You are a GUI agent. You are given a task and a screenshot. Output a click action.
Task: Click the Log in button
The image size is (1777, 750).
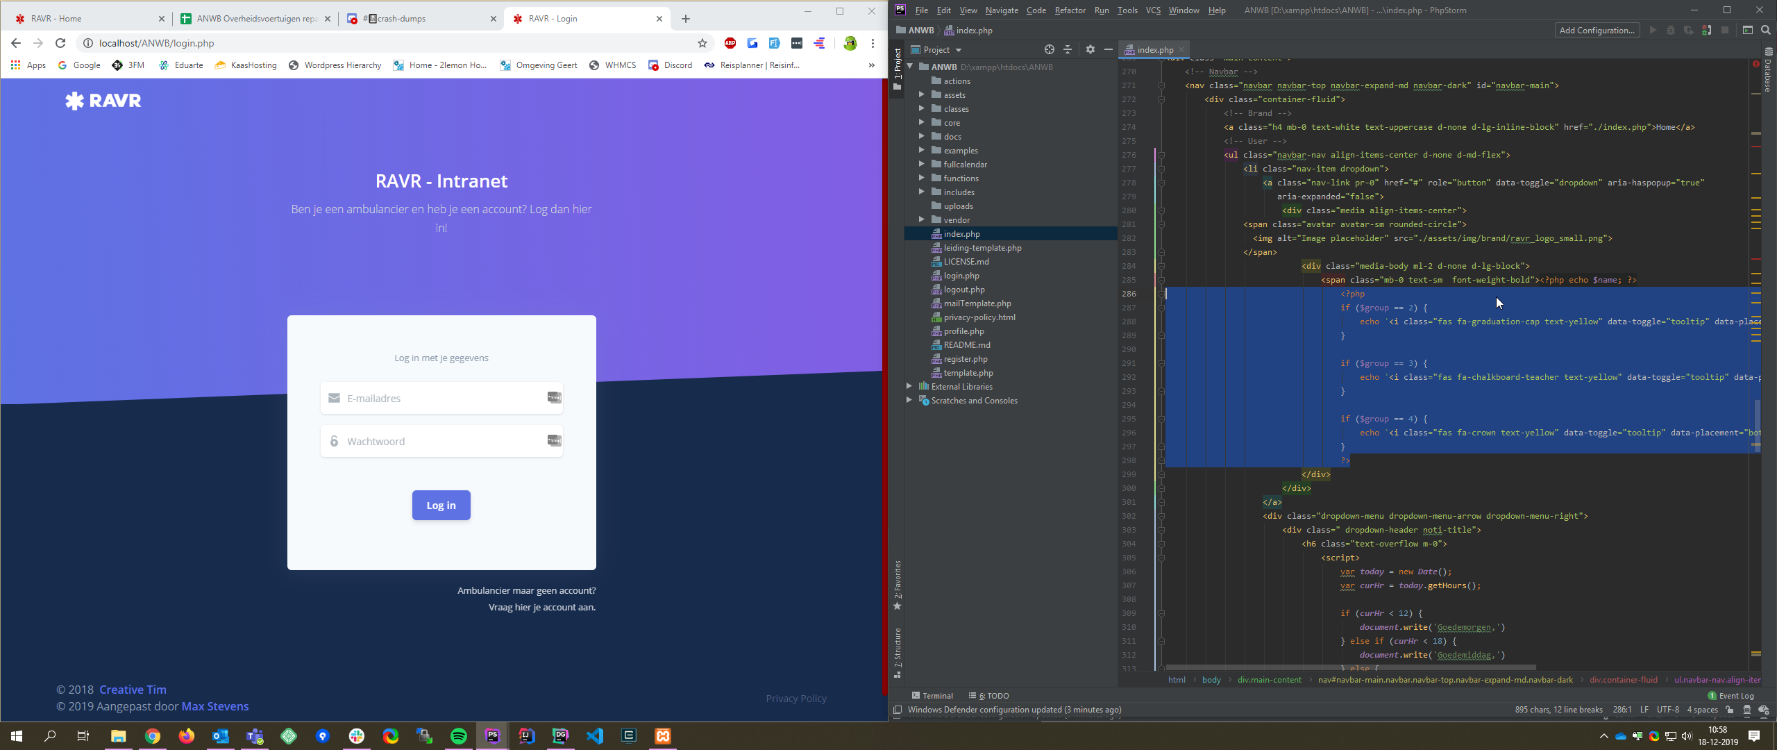[441, 505]
